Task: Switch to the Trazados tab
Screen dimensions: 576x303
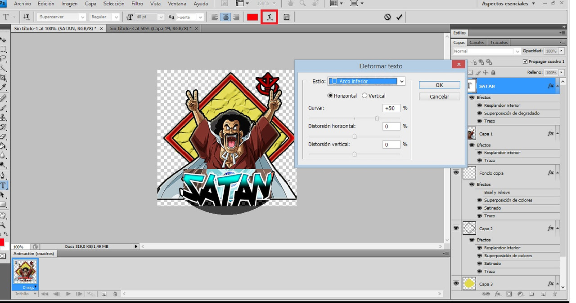Action: click(x=499, y=42)
